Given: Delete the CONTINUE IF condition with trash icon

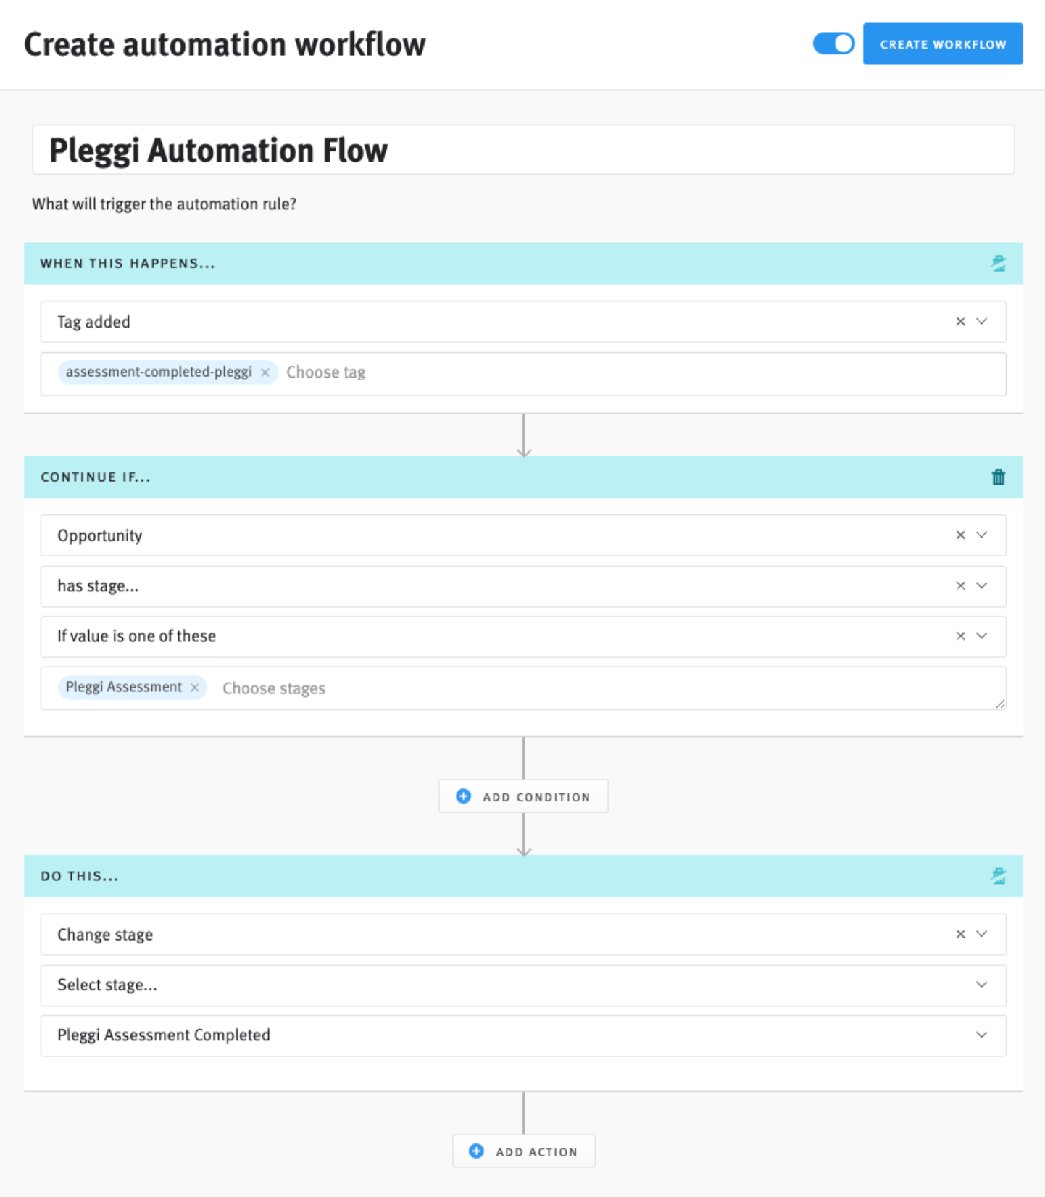Looking at the screenshot, I should pyautogui.click(x=998, y=477).
